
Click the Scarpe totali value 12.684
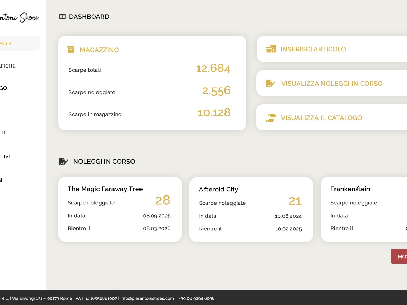213,69
